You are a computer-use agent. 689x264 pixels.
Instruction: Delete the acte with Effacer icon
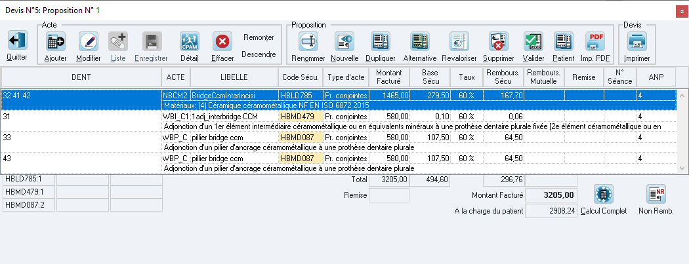(222, 43)
